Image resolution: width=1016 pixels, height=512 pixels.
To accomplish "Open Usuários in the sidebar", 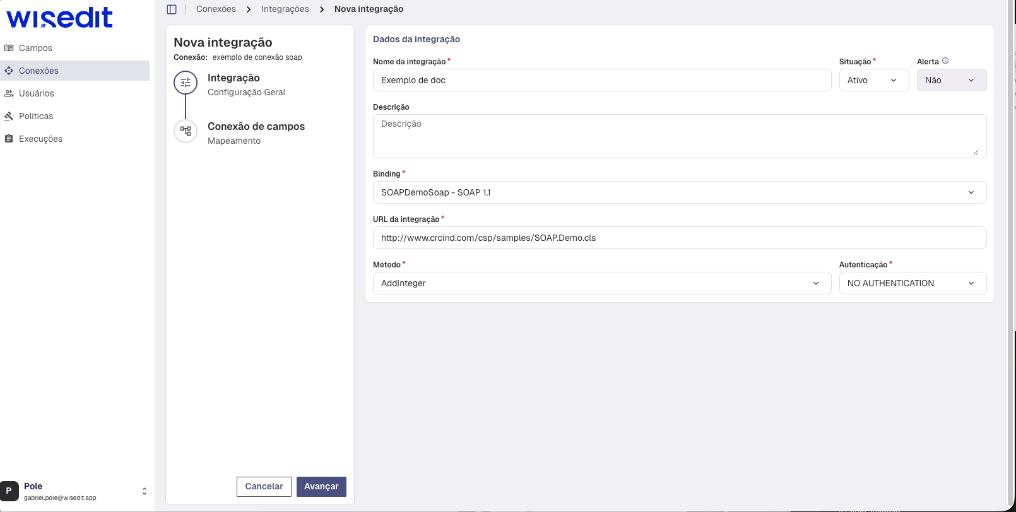I will tap(37, 93).
